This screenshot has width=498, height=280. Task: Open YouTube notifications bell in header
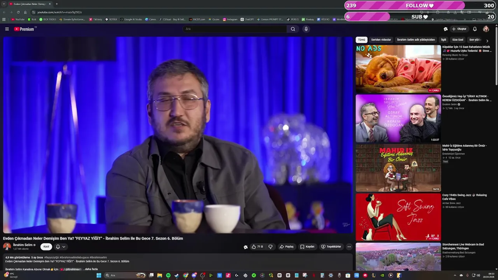tap(475, 29)
